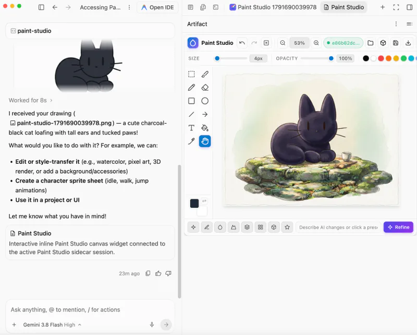417x335 pixels.
Task: Save the drawing with the floppy disk icon
Action: point(396,43)
